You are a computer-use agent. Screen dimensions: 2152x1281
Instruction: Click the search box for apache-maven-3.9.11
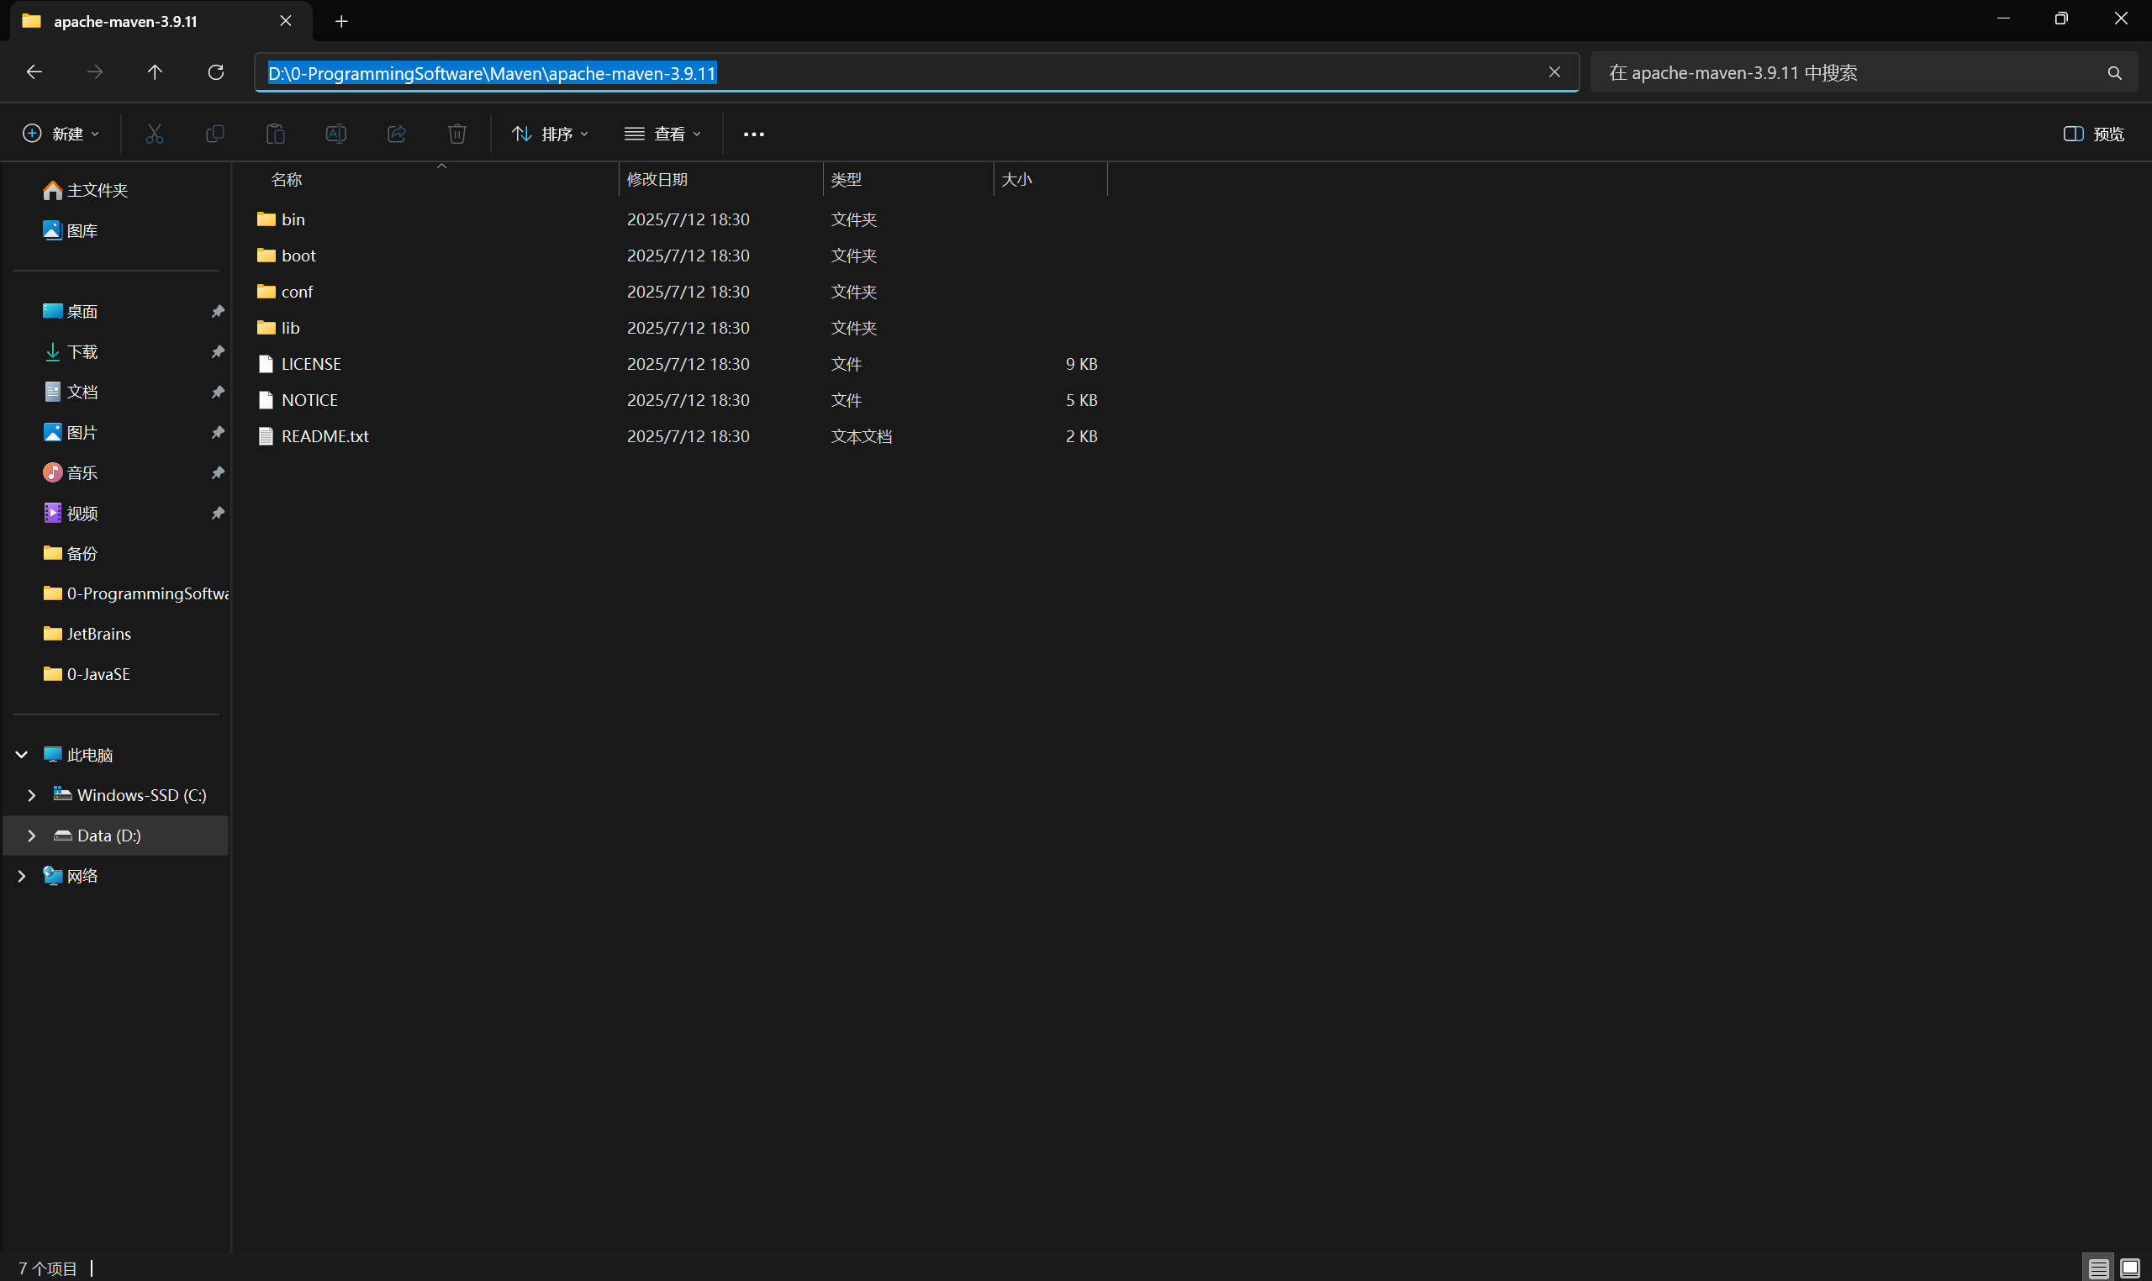(1848, 72)
